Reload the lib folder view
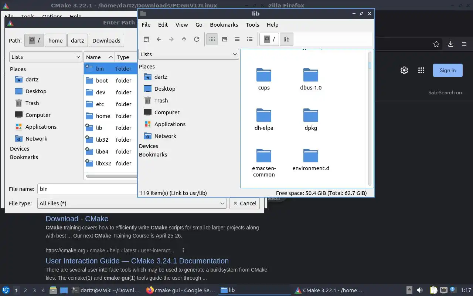Viewport: 473px width, 296px height. pos(197,39)
